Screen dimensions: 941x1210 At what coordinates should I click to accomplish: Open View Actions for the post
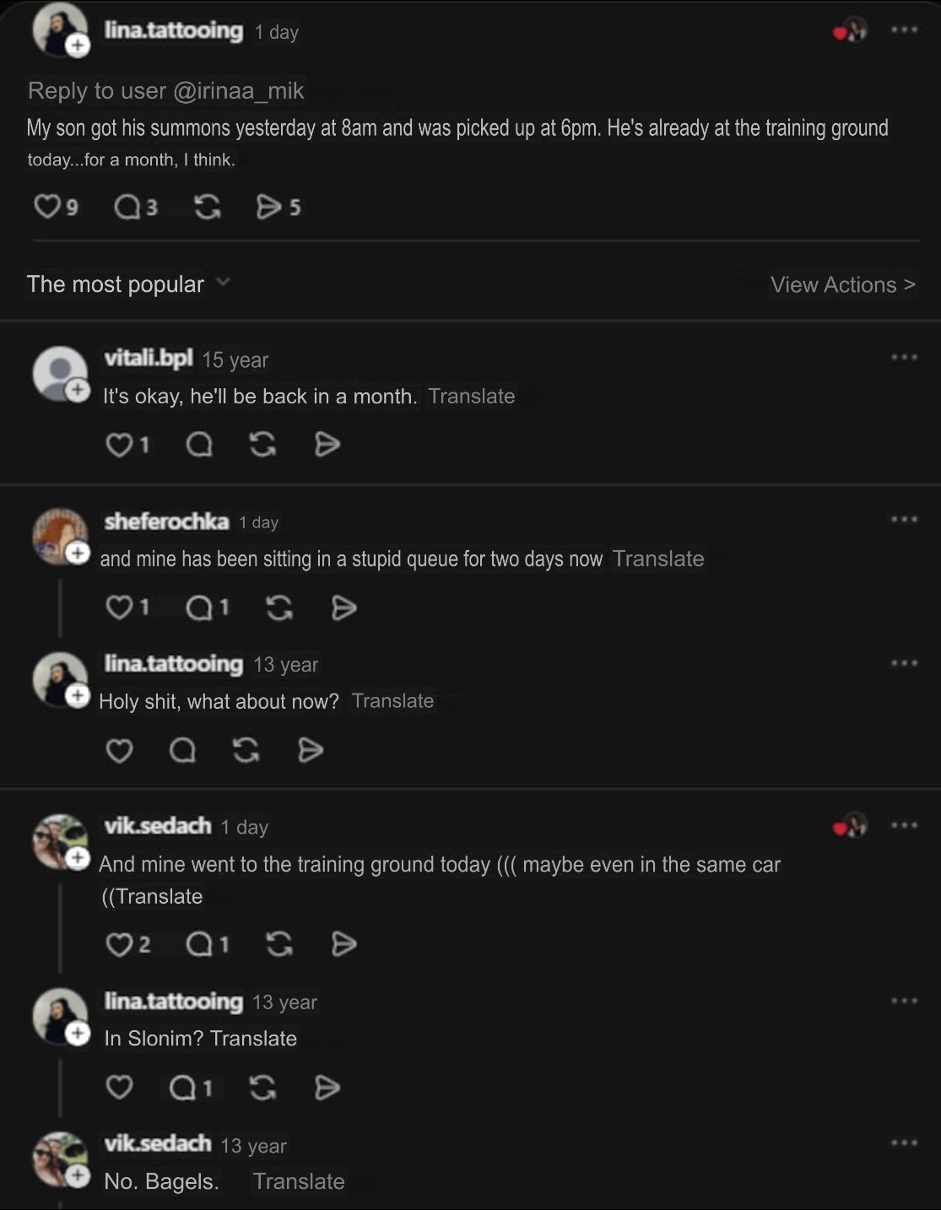tap(842, 285)
